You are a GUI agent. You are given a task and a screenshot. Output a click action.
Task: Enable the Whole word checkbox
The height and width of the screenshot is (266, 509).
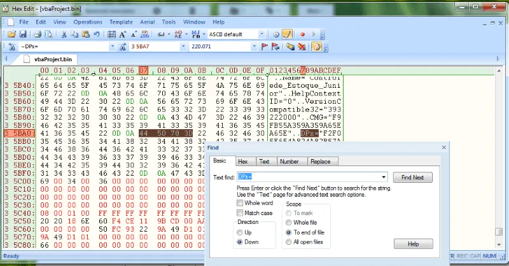tap(240, 203)
